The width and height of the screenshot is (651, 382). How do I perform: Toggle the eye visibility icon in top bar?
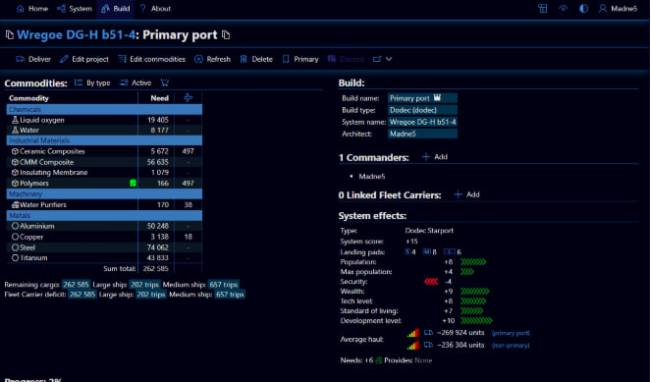click(x=563, y=9)
